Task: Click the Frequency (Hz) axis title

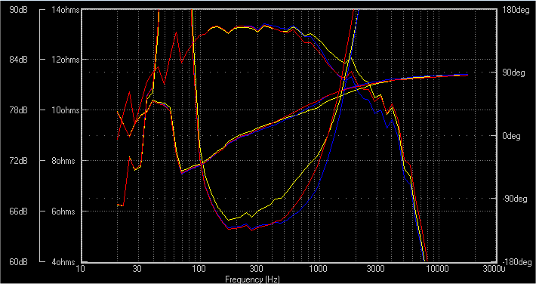Action: pos(252,279)
